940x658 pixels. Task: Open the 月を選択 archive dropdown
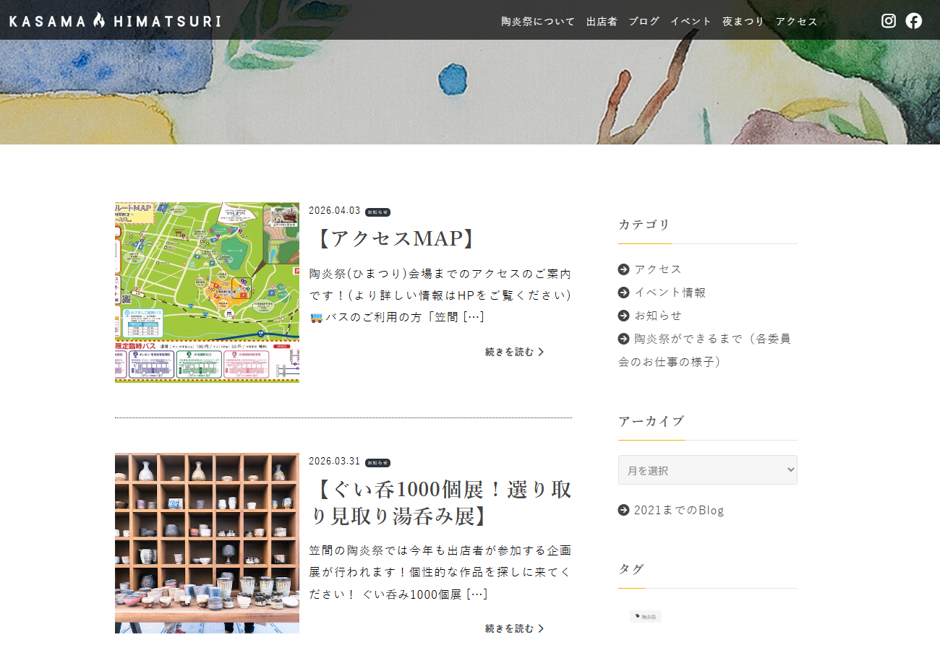coord(707,470)
